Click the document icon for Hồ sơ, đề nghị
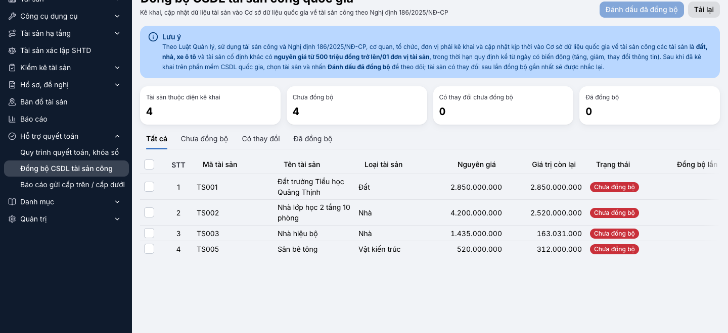 tap(12, 85)
